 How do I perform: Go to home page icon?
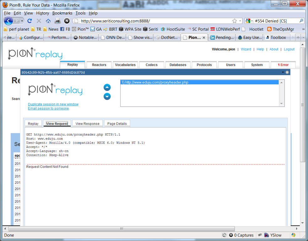click(48, 21)
